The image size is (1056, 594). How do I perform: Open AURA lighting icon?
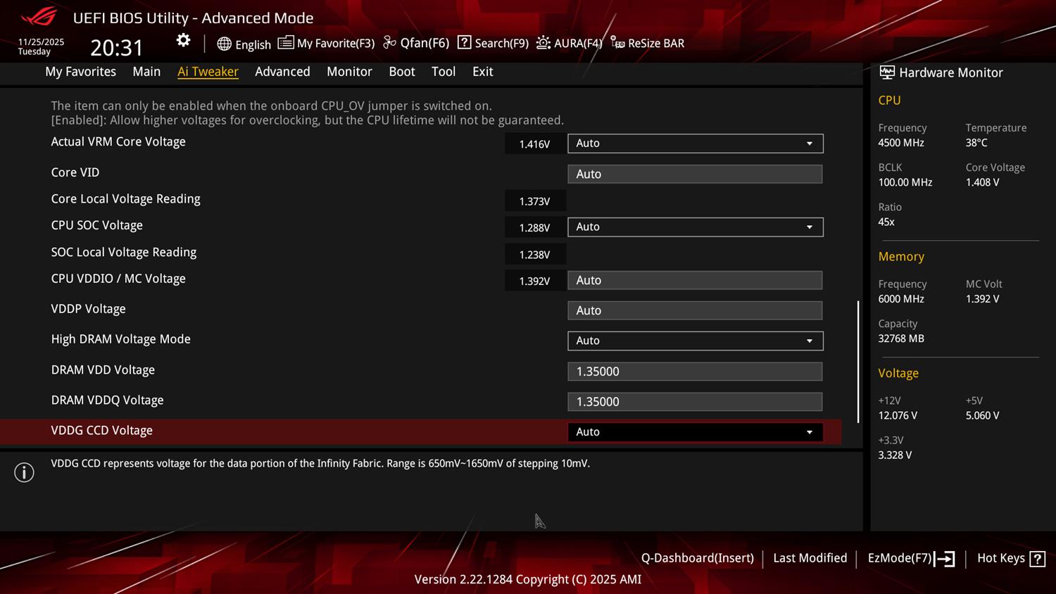pyautogui.click(x=543, y=43)
